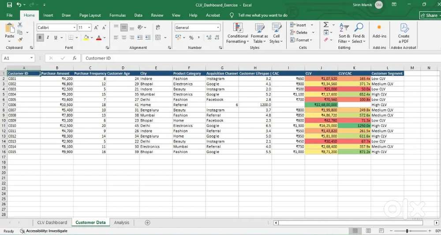This screenshot has height=235, width=441.
Task: Open the General number format dropdown
Action: point(218,27)
